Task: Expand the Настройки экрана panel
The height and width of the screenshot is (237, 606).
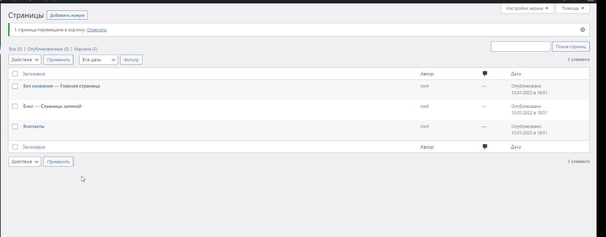Action: coord(527,8)
